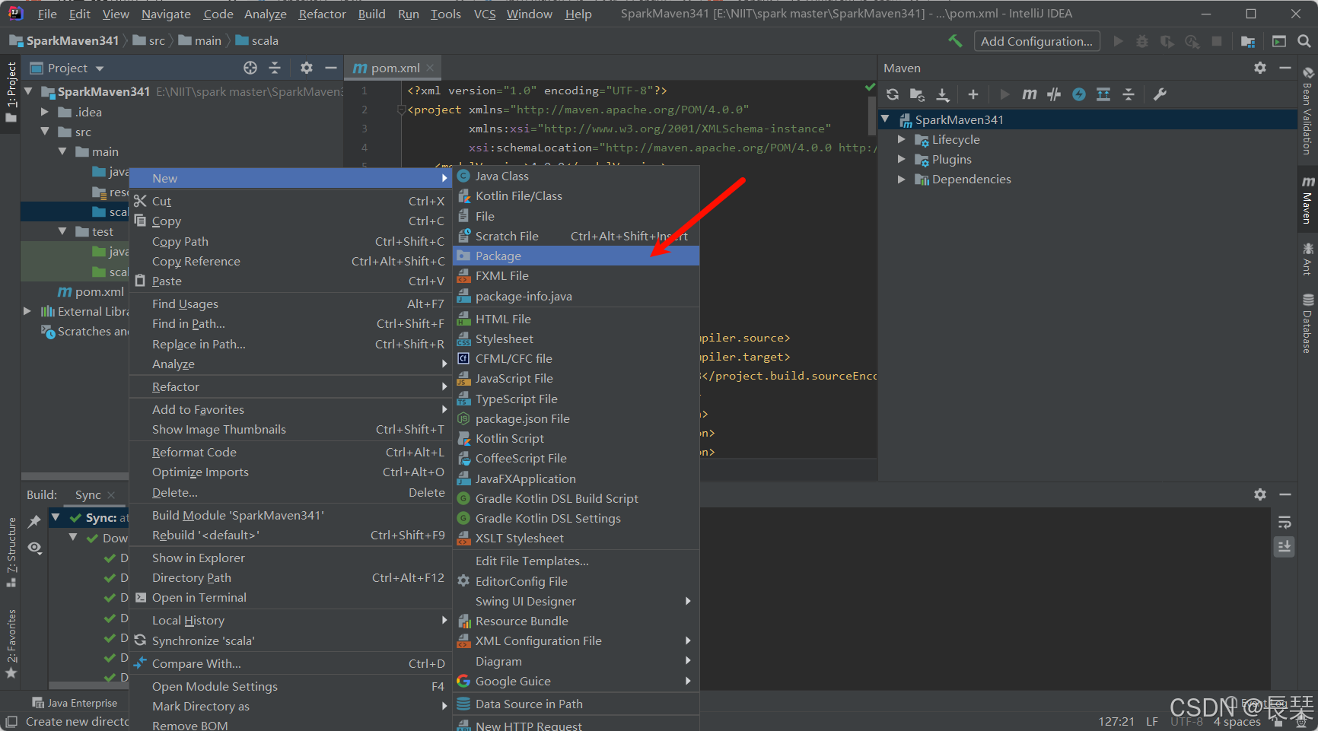Open Build panel gear settings
1318x731 pixels.
coord(1260,494)
